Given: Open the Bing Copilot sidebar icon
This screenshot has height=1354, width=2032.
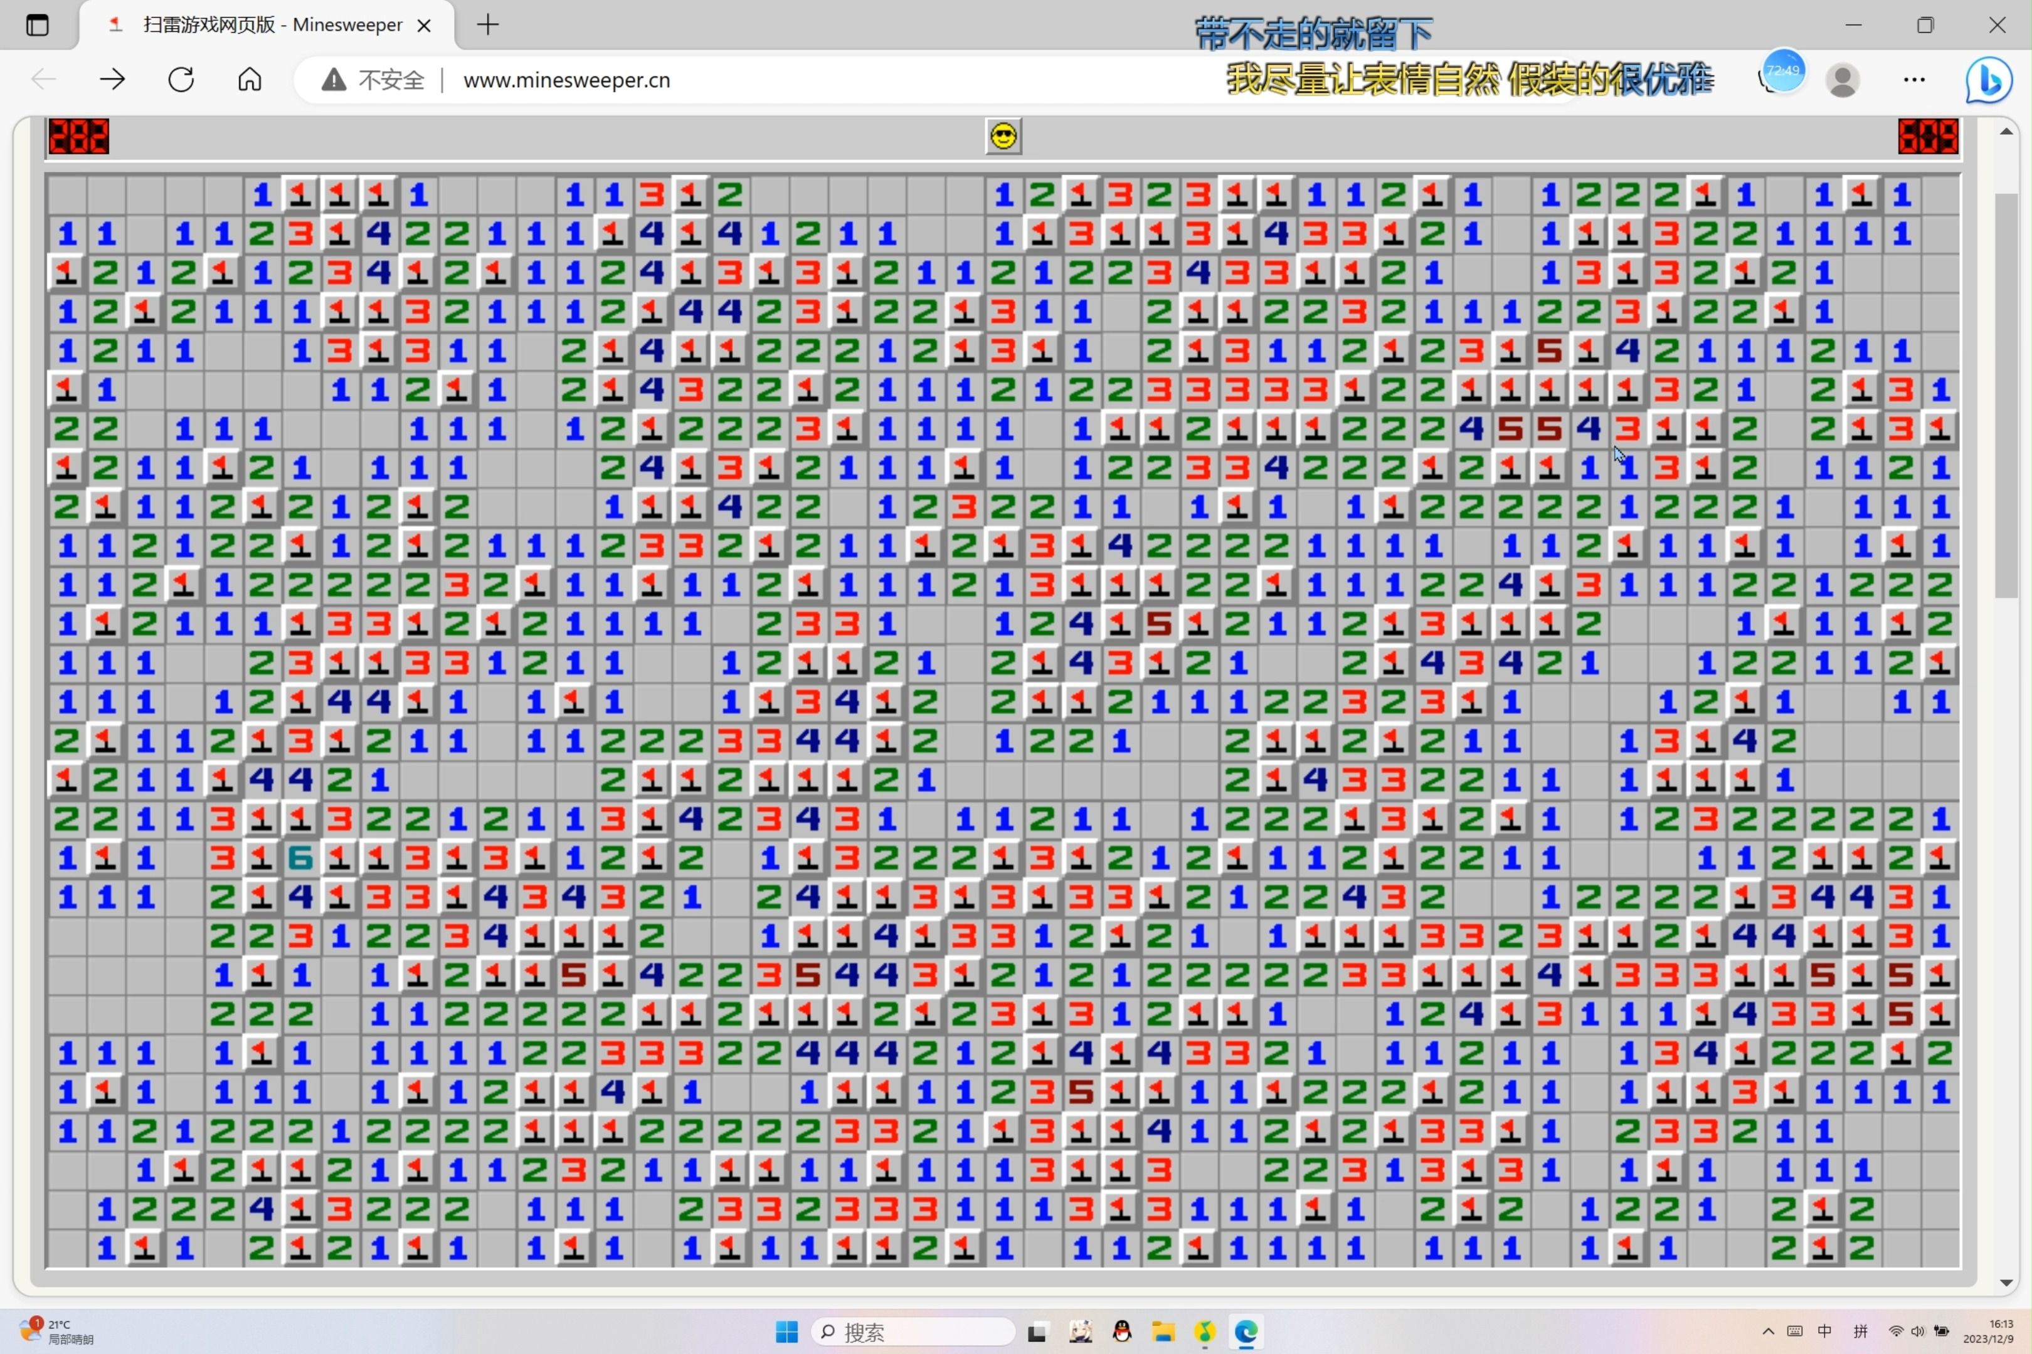Looking at the screenshot, I should point(1988,80).
